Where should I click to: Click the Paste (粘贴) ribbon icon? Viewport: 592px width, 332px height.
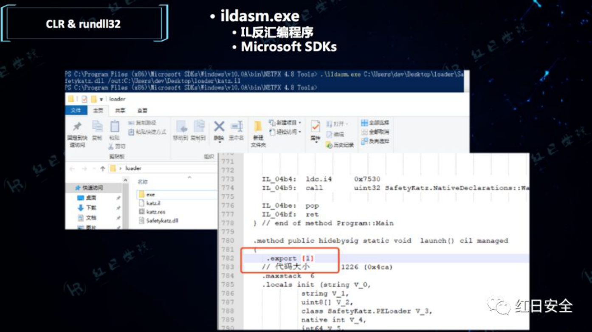[x=115, y=127]
